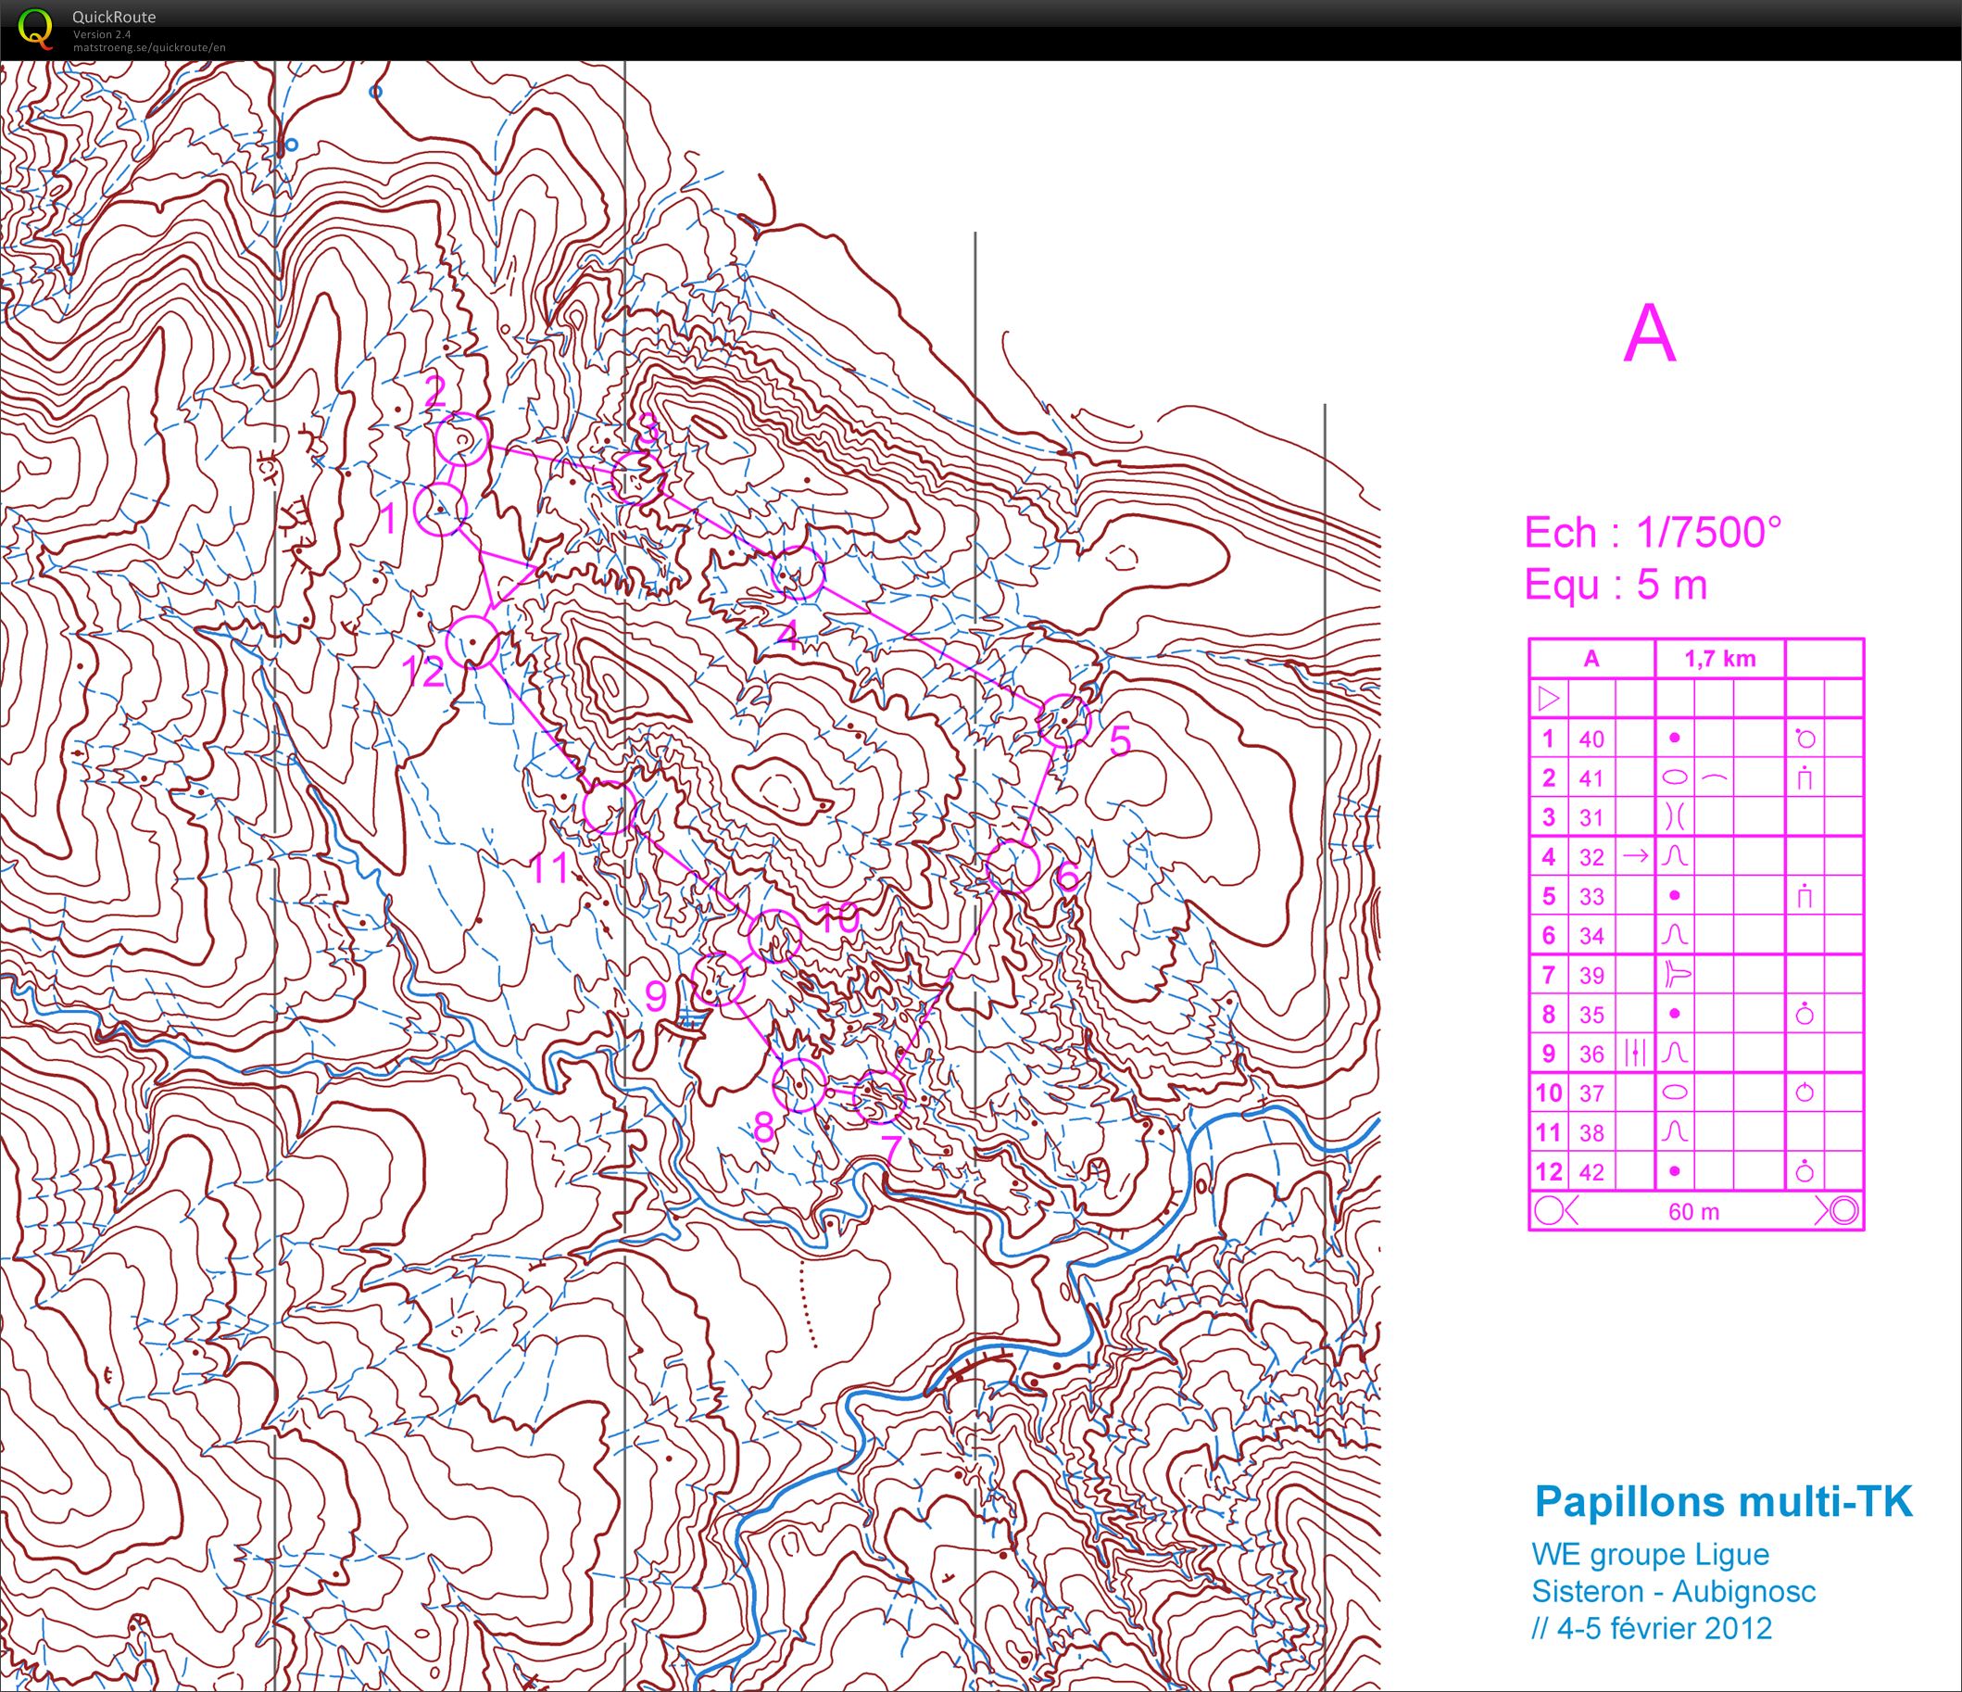Click the QuickRoute logo icon

36,29
